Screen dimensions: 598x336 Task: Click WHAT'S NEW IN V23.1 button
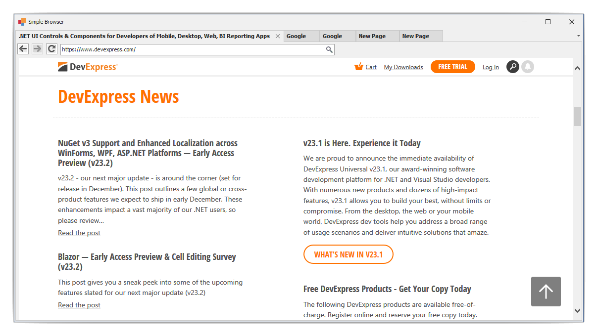click(349, 254)
